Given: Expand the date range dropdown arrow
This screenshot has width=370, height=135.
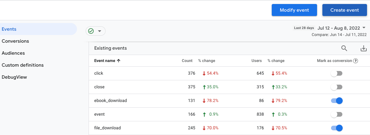Looking at the screenshot, I should click(x=364, y=28).
